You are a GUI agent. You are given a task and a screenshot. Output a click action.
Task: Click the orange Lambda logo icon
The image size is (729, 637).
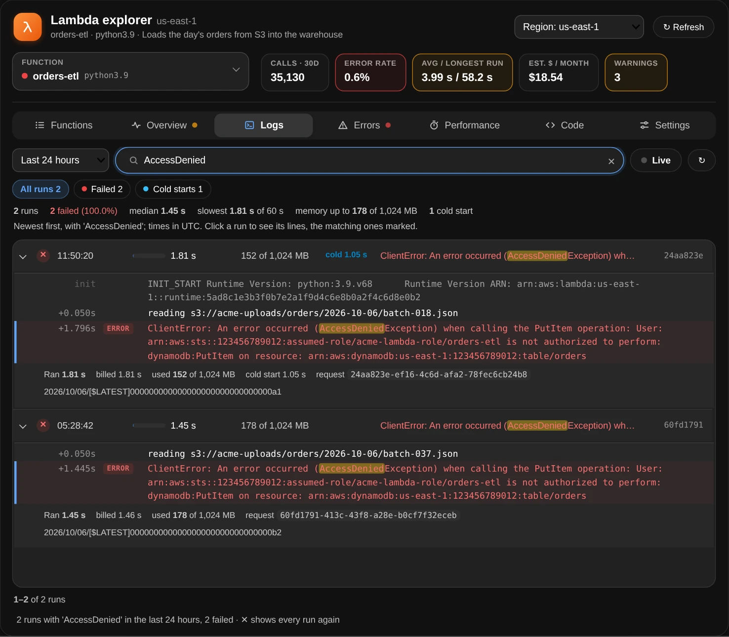28,27
